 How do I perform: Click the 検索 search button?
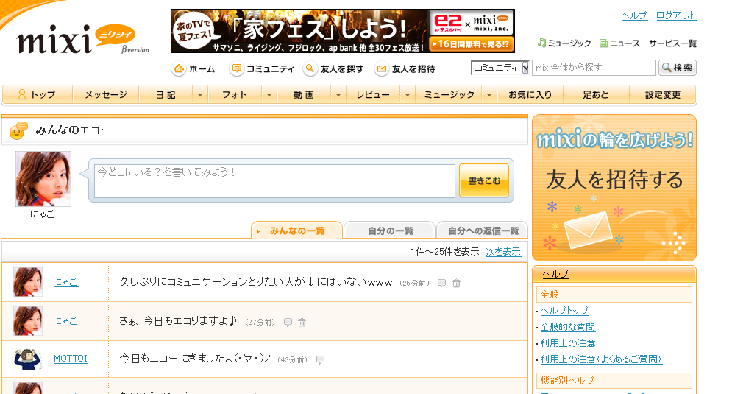point(678,68)
